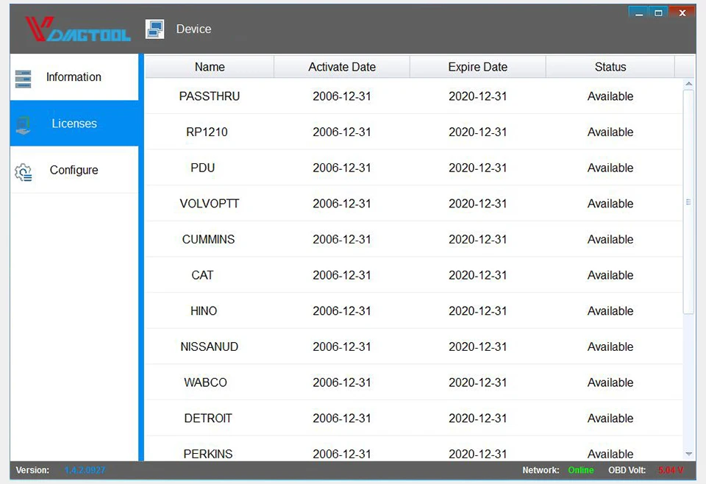Switch to the Configure section
Viewport: 706px width, 484px height.
pos(74,170)
